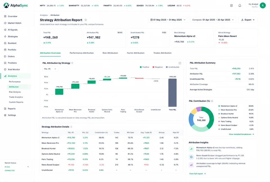Click Mean Reversion Pro table row name
This screenshot has width=270, height=182.
50,143
